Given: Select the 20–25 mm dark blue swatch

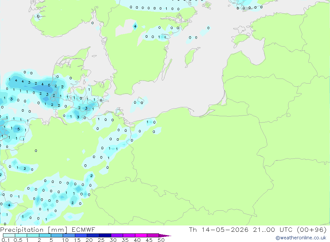Looking at the screenshot, I should [93, 235].
